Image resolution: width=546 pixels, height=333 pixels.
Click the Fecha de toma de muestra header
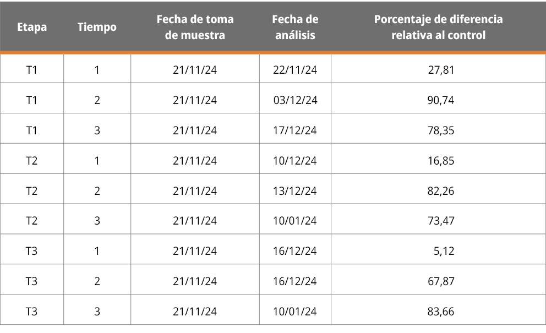pos(195,27)
